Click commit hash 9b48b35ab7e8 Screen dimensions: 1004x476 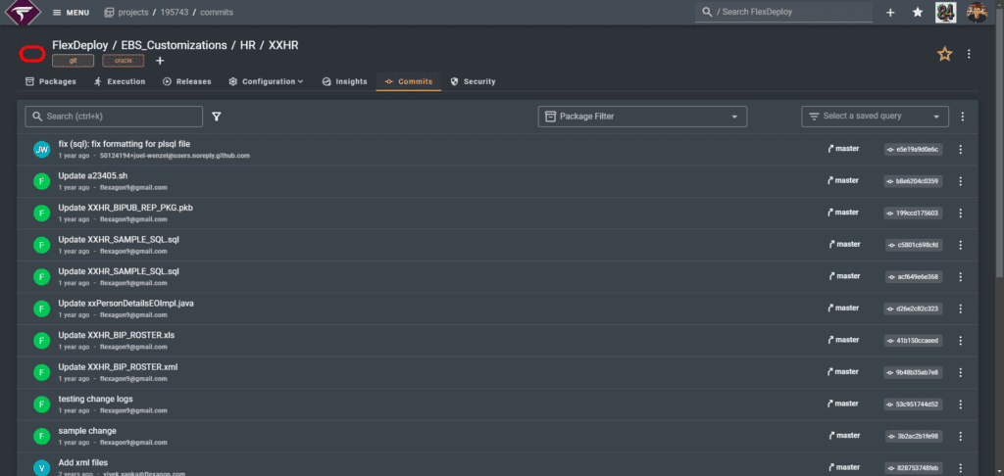point(913,372)
